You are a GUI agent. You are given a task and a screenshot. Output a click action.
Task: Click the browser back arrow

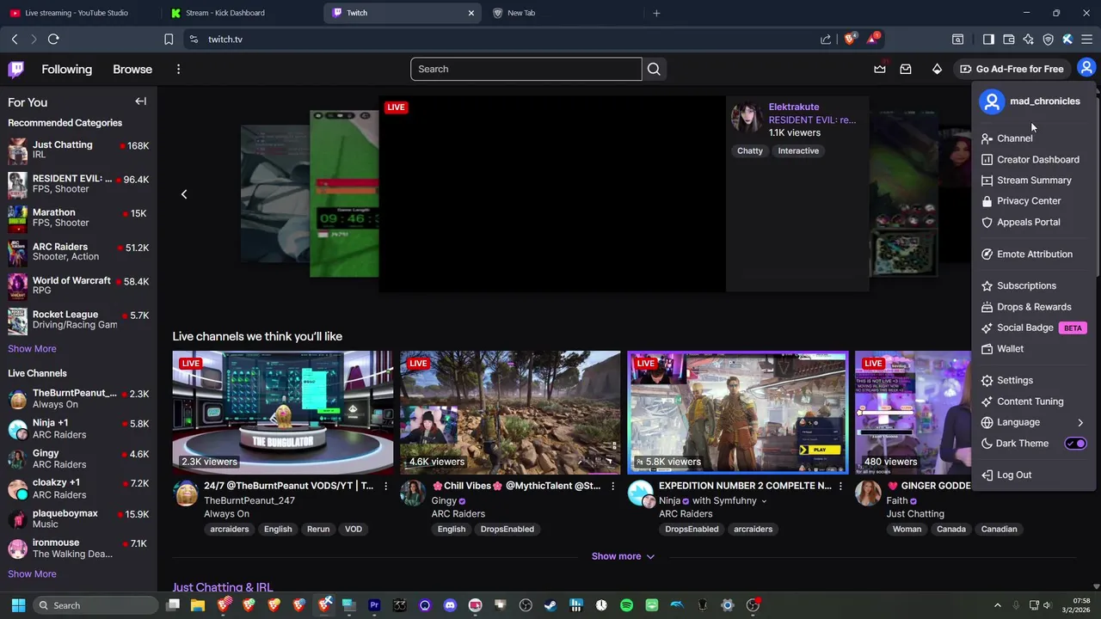click(x=15, y=39)
